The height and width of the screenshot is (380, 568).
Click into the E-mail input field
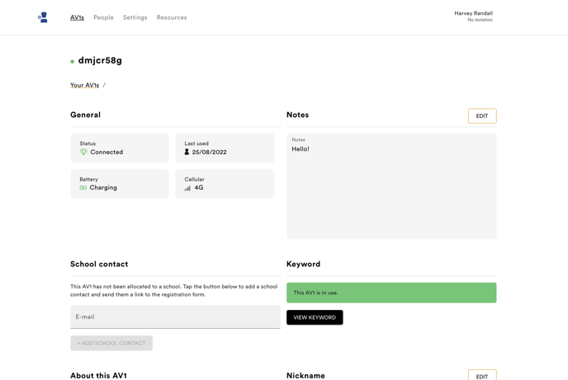(x=175, y=317)
